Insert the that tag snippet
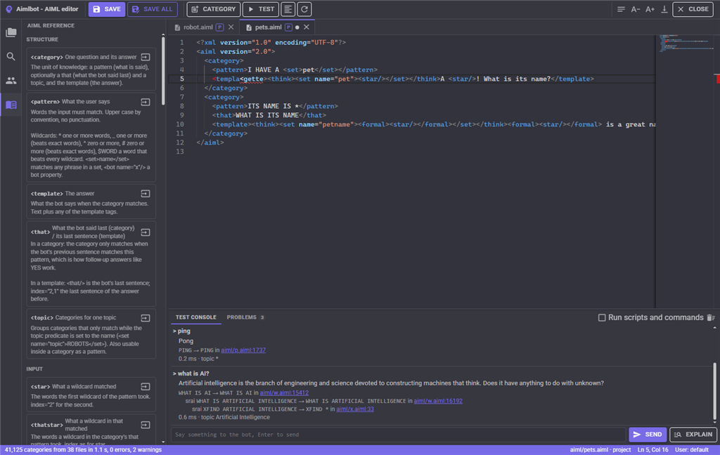Screen dimensions: 720x455 click(x=146, y=232)
